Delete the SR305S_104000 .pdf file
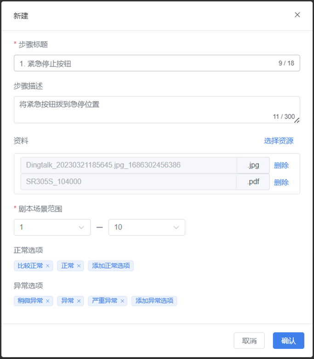Screen dimensions: 314x359 point(281,182)
